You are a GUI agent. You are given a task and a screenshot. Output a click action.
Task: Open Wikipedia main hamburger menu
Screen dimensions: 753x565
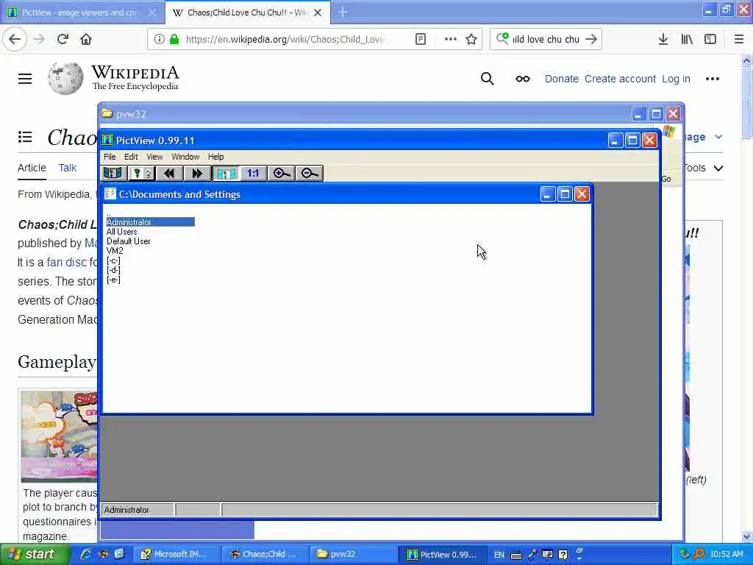(25, 79)
